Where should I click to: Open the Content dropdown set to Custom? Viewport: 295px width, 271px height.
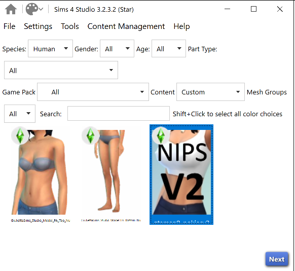tap(210, 92)
